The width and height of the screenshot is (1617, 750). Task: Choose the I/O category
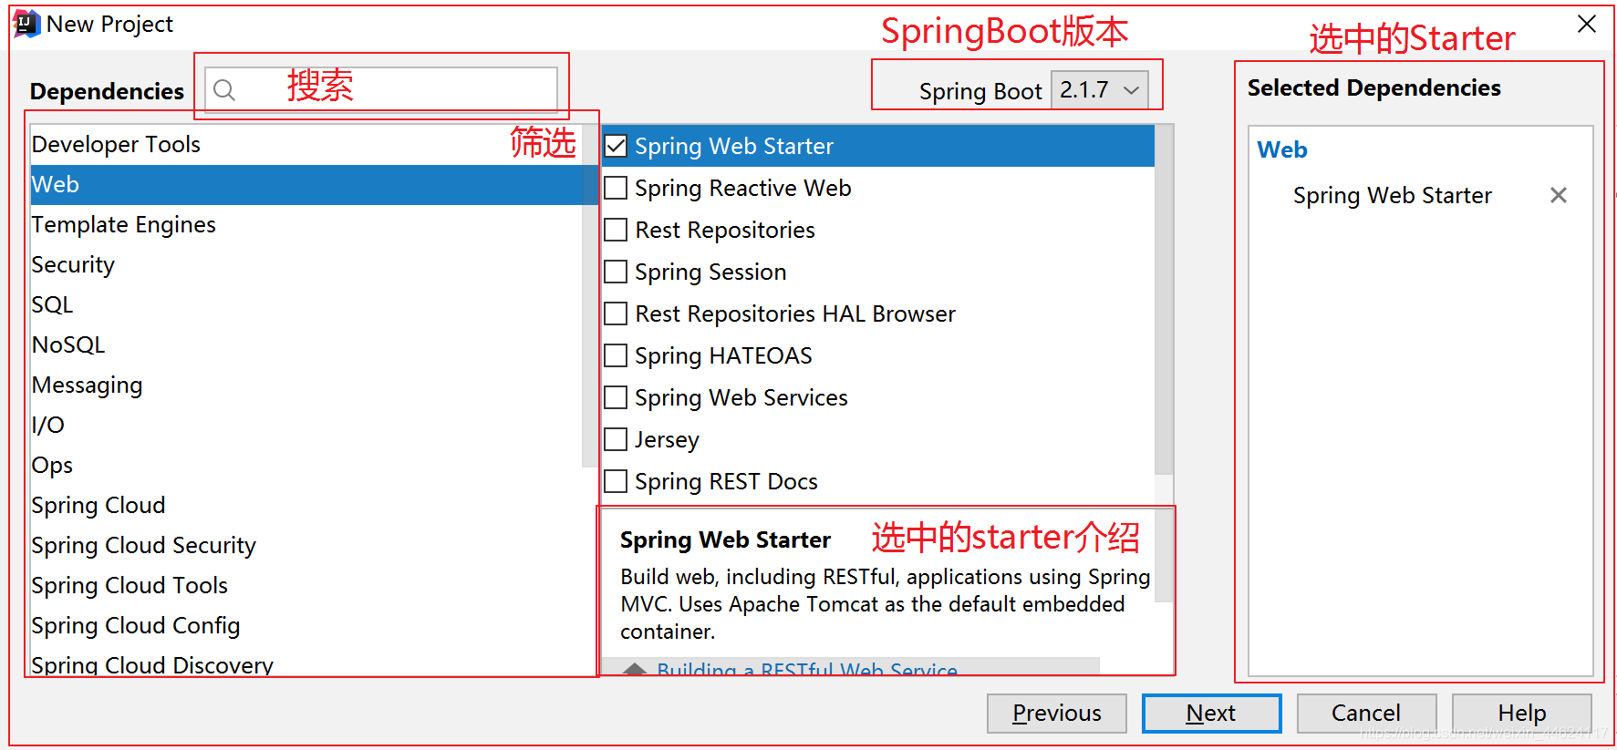click(306, 425)
